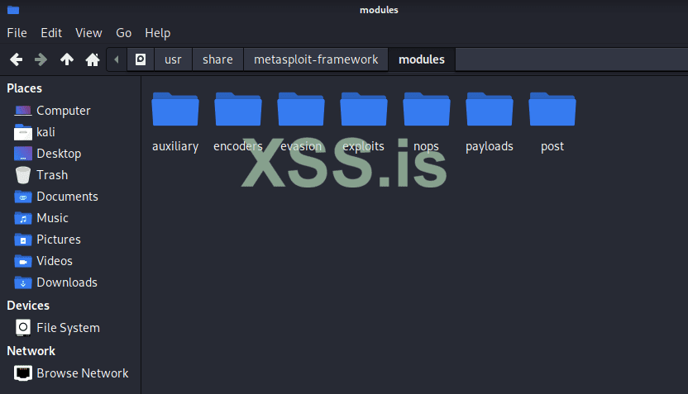Screen dimensions: 688x394
Task: Open the View menu
Action: pos(88,33)
